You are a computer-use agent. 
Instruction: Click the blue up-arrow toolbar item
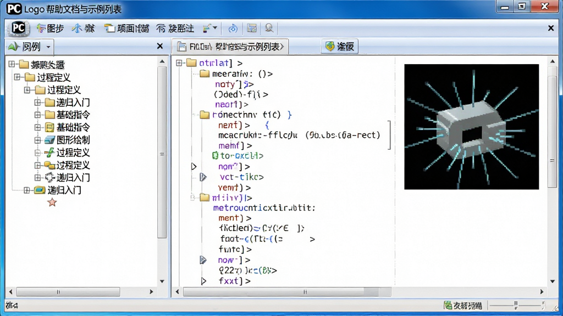(x=83, y=29)
